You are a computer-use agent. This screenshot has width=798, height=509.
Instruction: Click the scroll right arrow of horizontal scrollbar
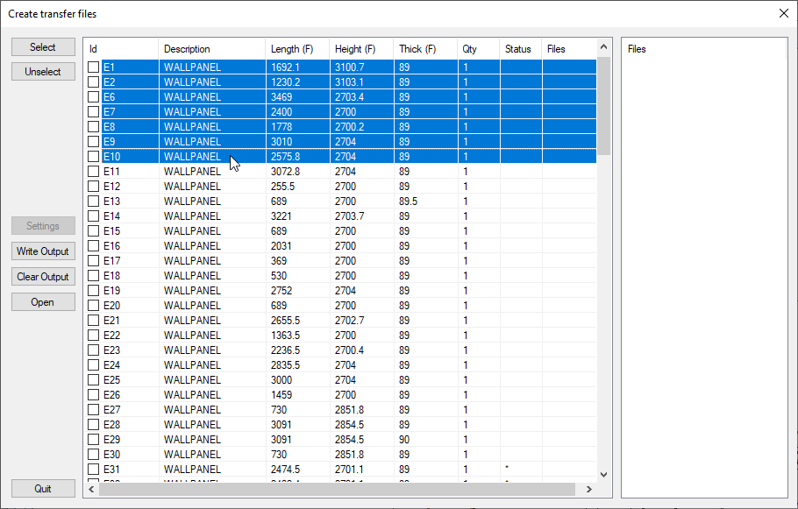(590, 489)
